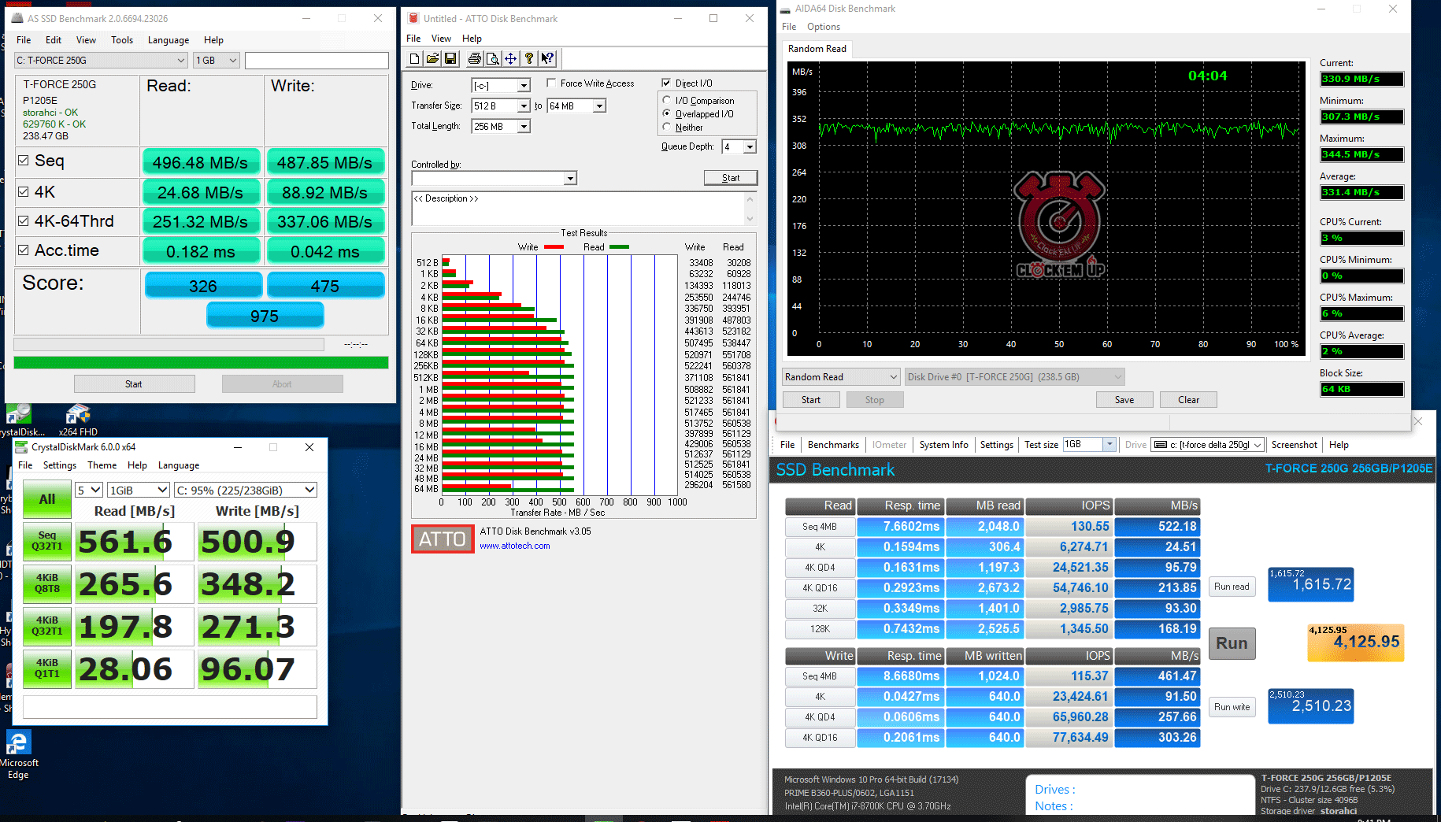1441x822 pixels.
Task: Click the Open folder icon in ATTO
Action: coord(432,58)
